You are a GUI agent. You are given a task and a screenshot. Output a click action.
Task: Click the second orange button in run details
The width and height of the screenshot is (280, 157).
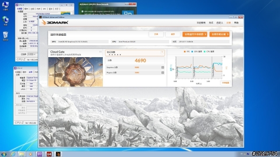tap(220, 34)
